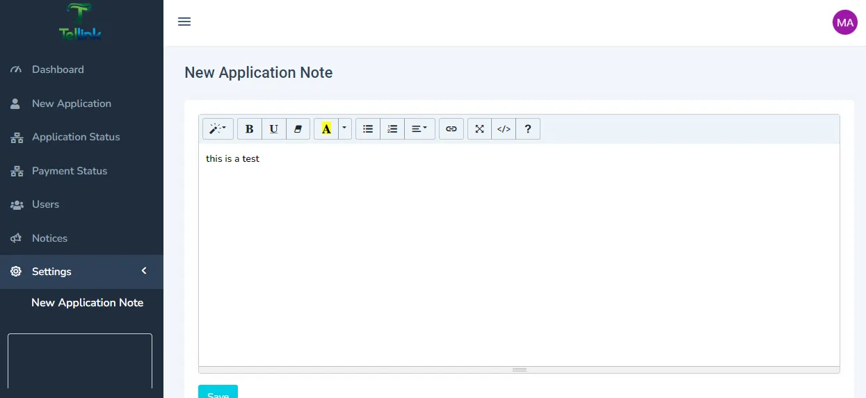Toggle underline formatting in the toolbar
This screenshot has width=866, height=398.
pos(274,129)
